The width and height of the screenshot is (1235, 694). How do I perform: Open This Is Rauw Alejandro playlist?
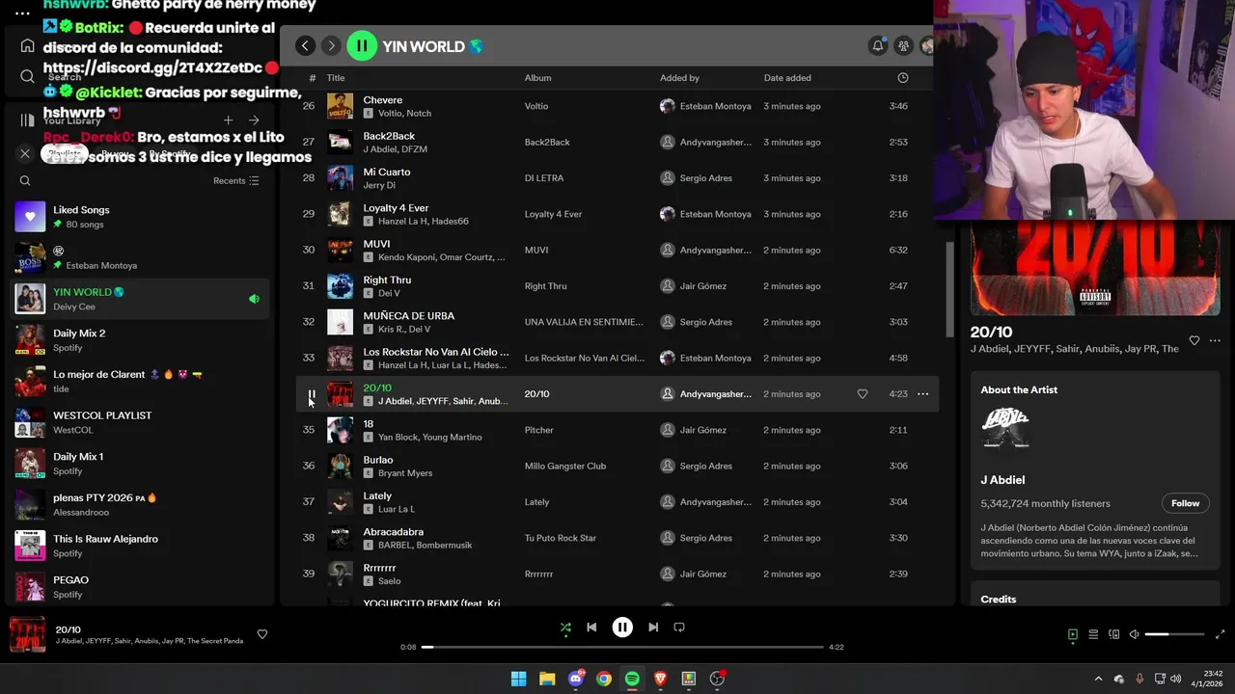click(140, 546)
